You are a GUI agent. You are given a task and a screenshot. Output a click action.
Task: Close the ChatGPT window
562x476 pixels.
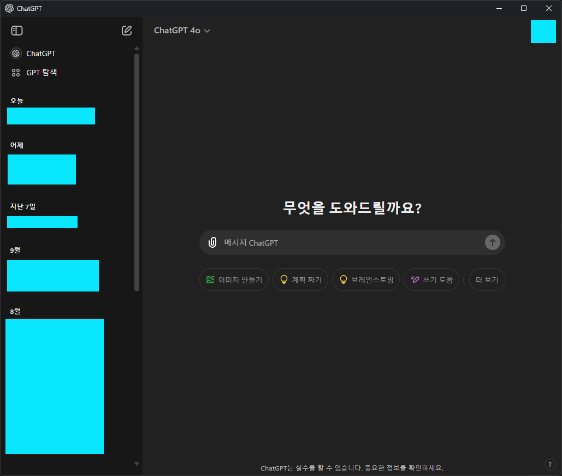coord(549,8)
